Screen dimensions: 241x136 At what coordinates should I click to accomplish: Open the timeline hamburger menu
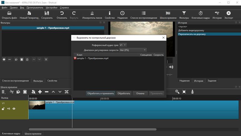(4, 92)
